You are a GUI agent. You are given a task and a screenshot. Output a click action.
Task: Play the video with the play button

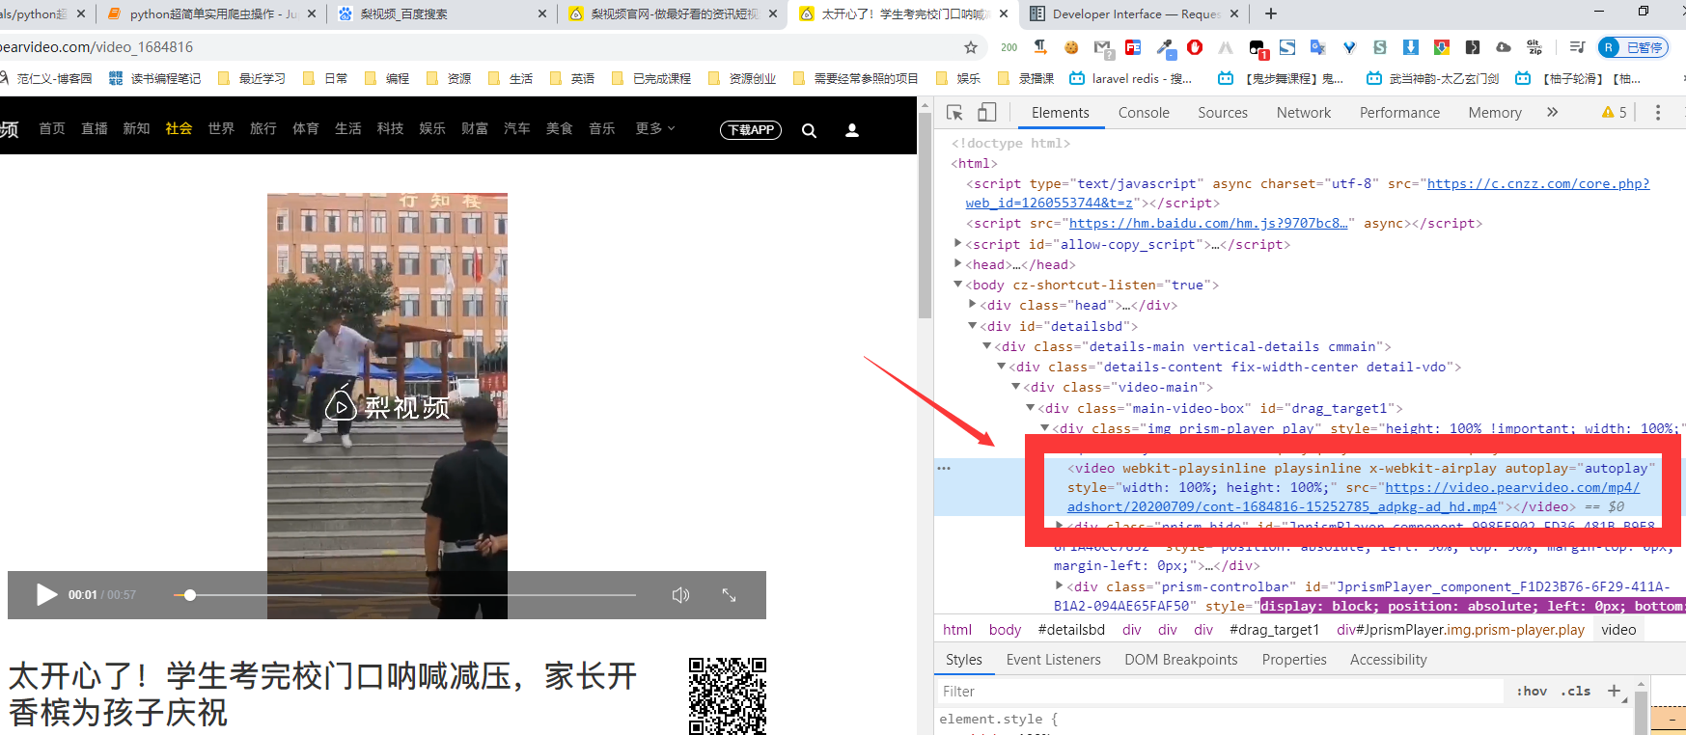[x=46, y=594]
